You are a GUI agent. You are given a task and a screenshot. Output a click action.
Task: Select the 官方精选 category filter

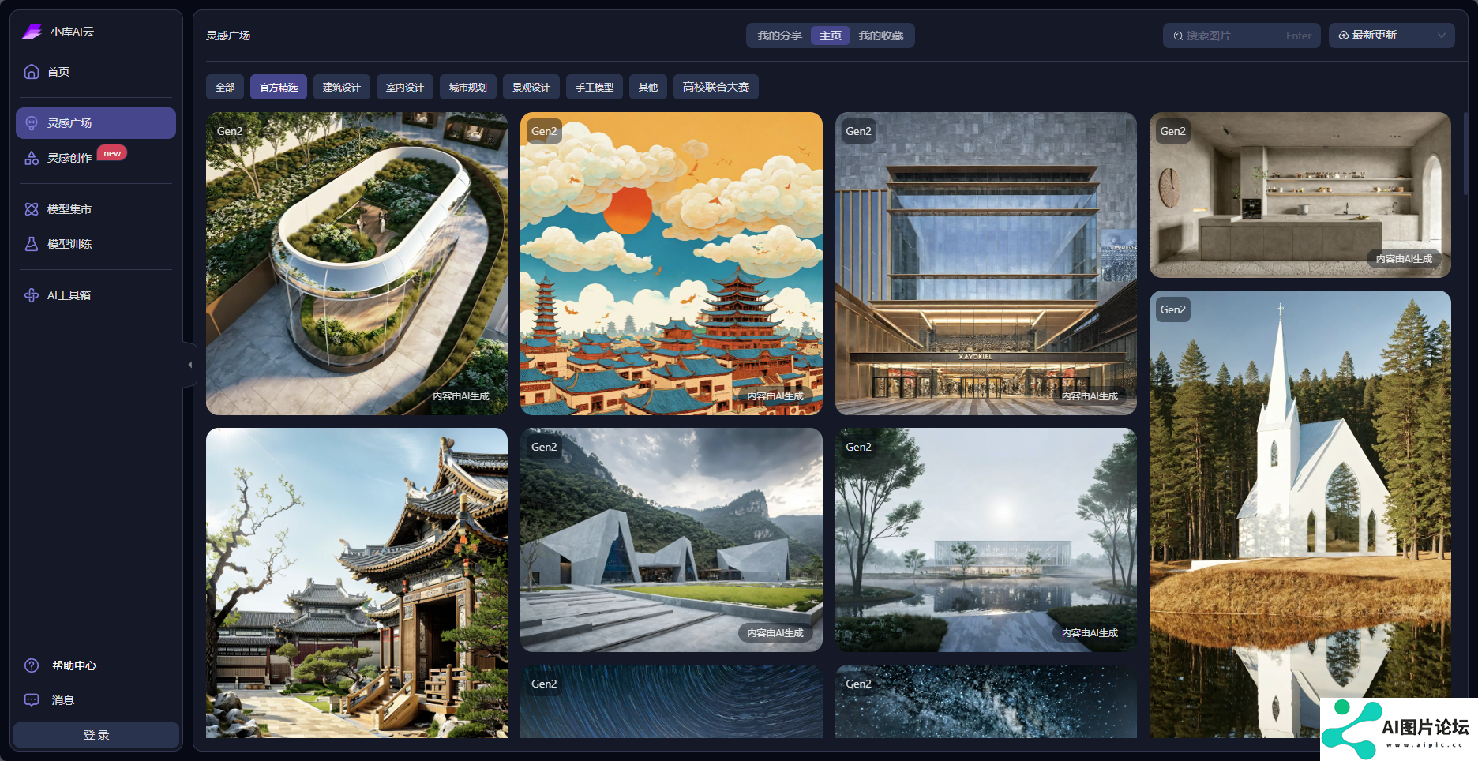pos(279,87)
